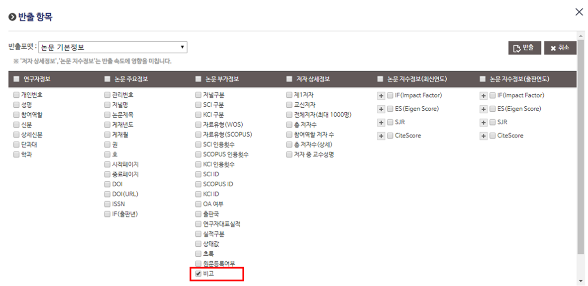
Task: Toggle the 저자 상세정보 header checkbox
Action: click(x=290, y=79)
